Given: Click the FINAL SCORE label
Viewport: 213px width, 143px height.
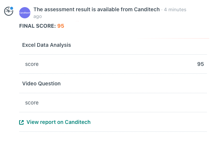Looking at the screenshot, I should tap(37, 26).
